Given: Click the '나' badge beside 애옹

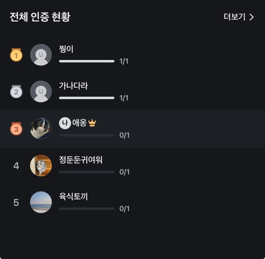Looking at the screenshot, I should pyautogui.click(x=65, y=123).
